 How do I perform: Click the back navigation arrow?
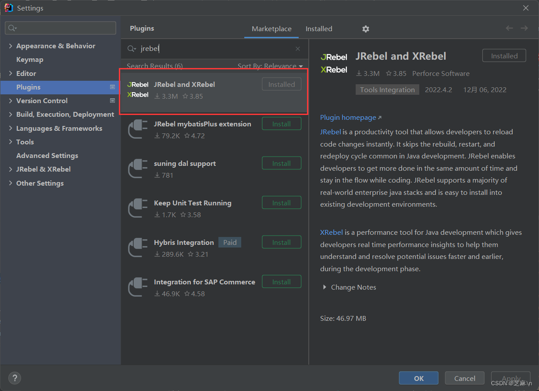509,28
